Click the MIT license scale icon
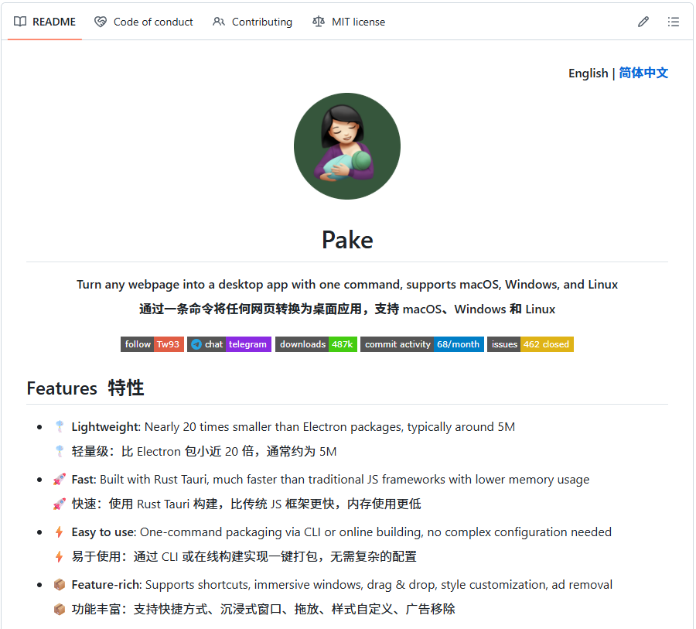 (319, 22)
